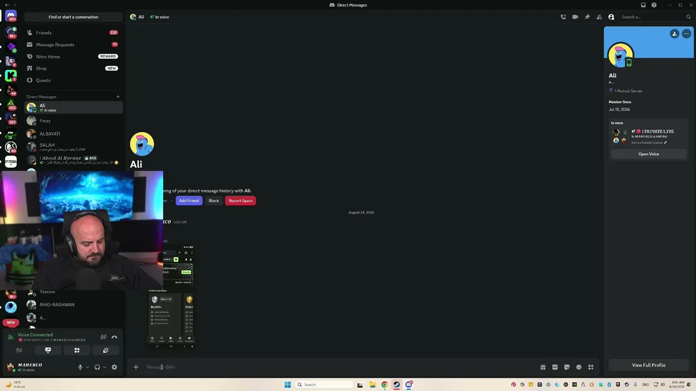Open the taskbar weather widget

[14, 384]
